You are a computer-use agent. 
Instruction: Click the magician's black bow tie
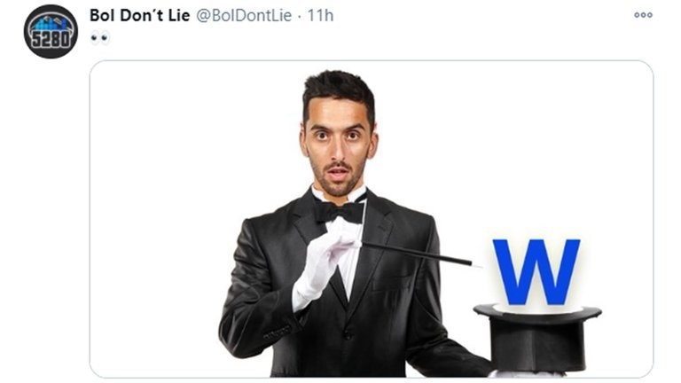click(x=340, y=212)
